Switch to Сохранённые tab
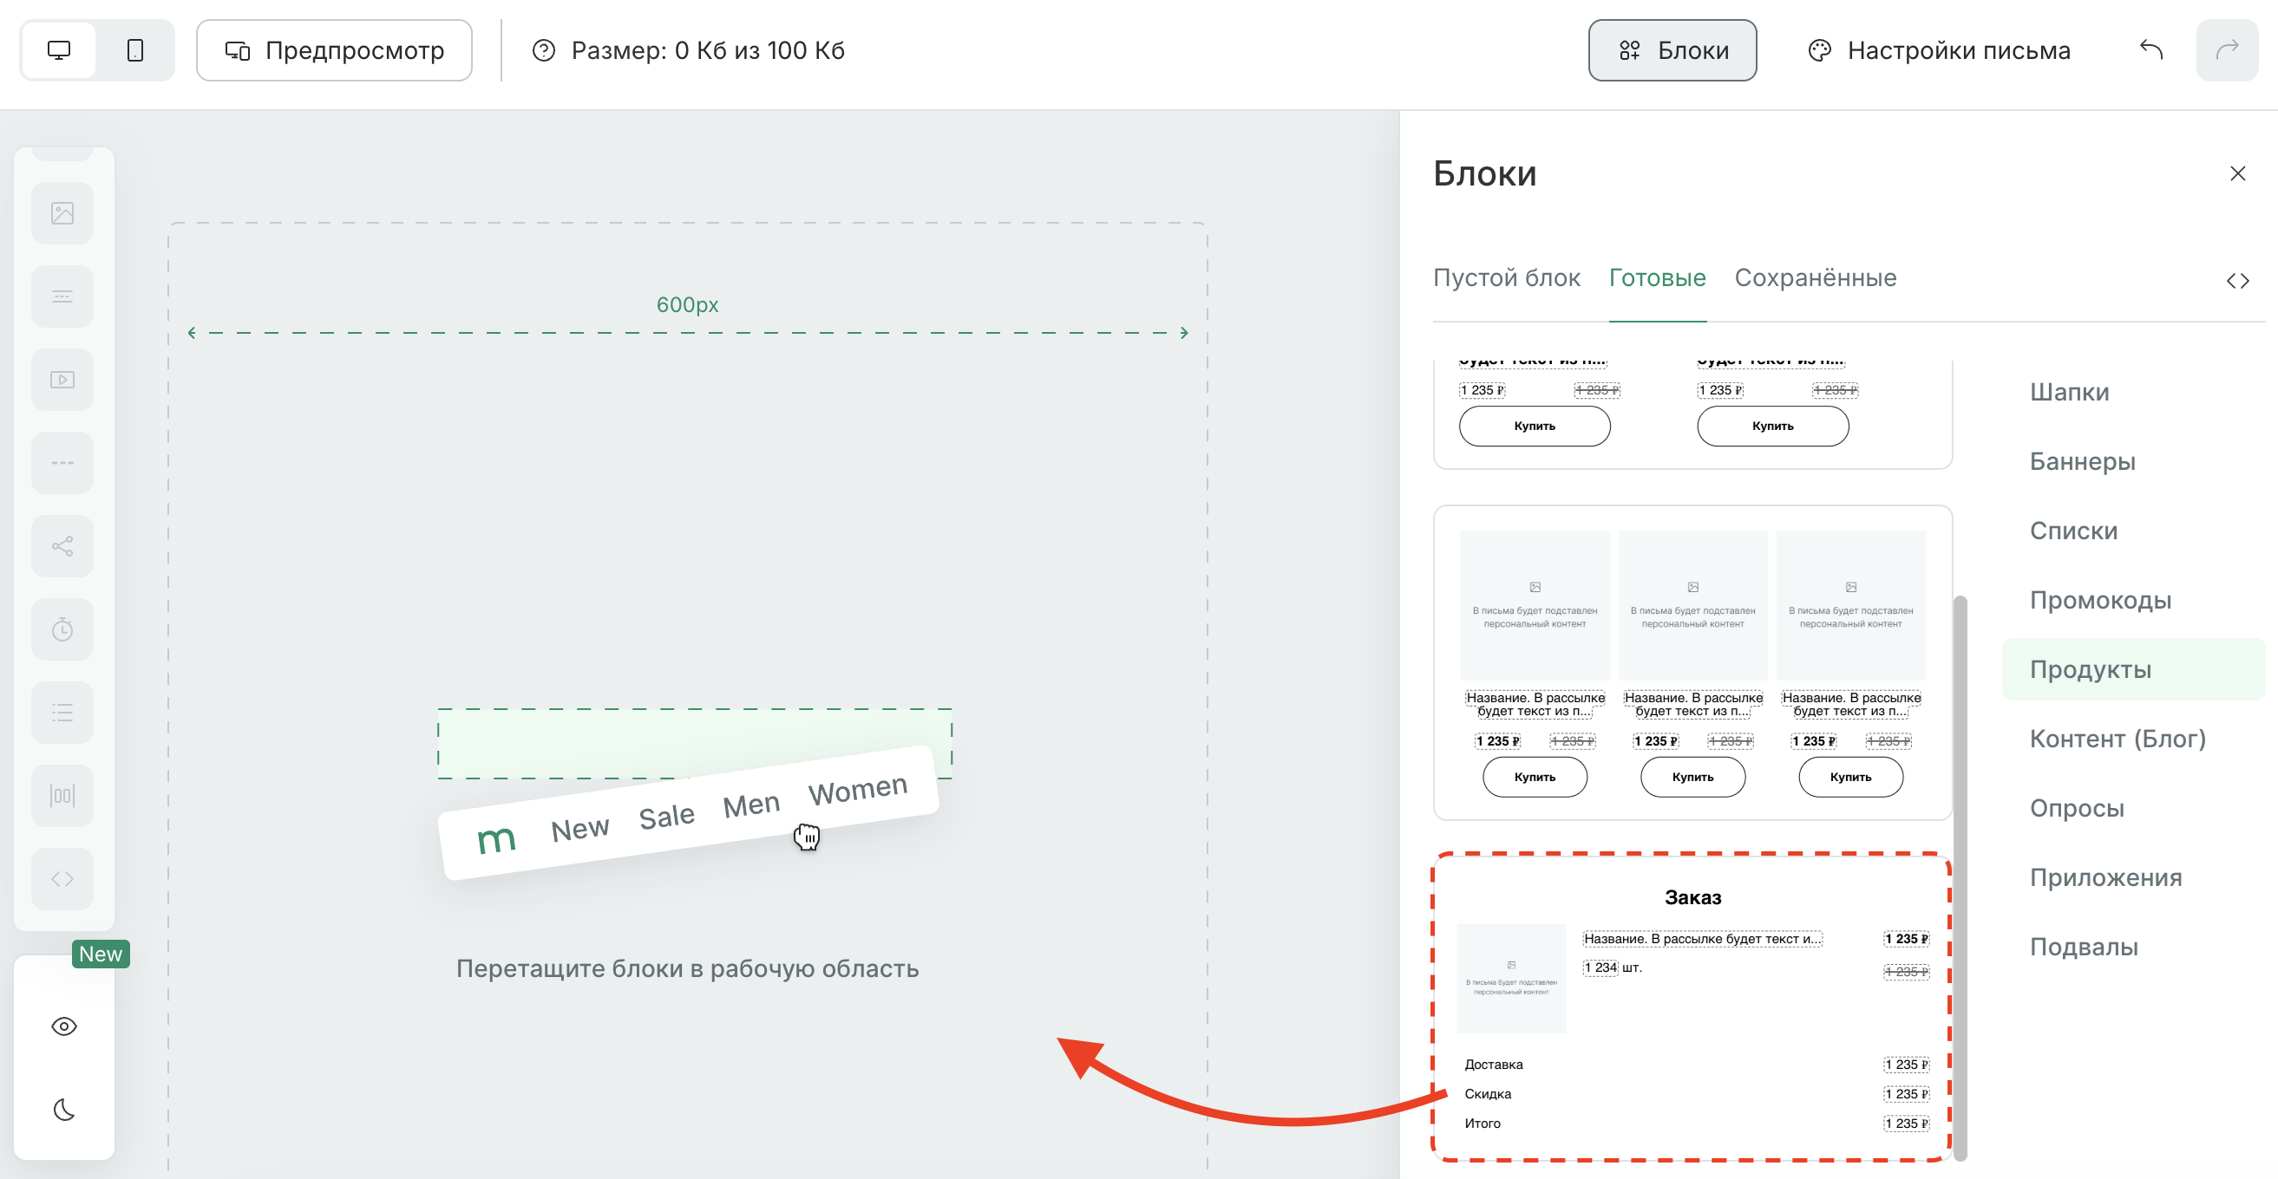 click(x=1815, y=277)
